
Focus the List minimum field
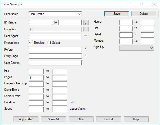click(126, 29)
